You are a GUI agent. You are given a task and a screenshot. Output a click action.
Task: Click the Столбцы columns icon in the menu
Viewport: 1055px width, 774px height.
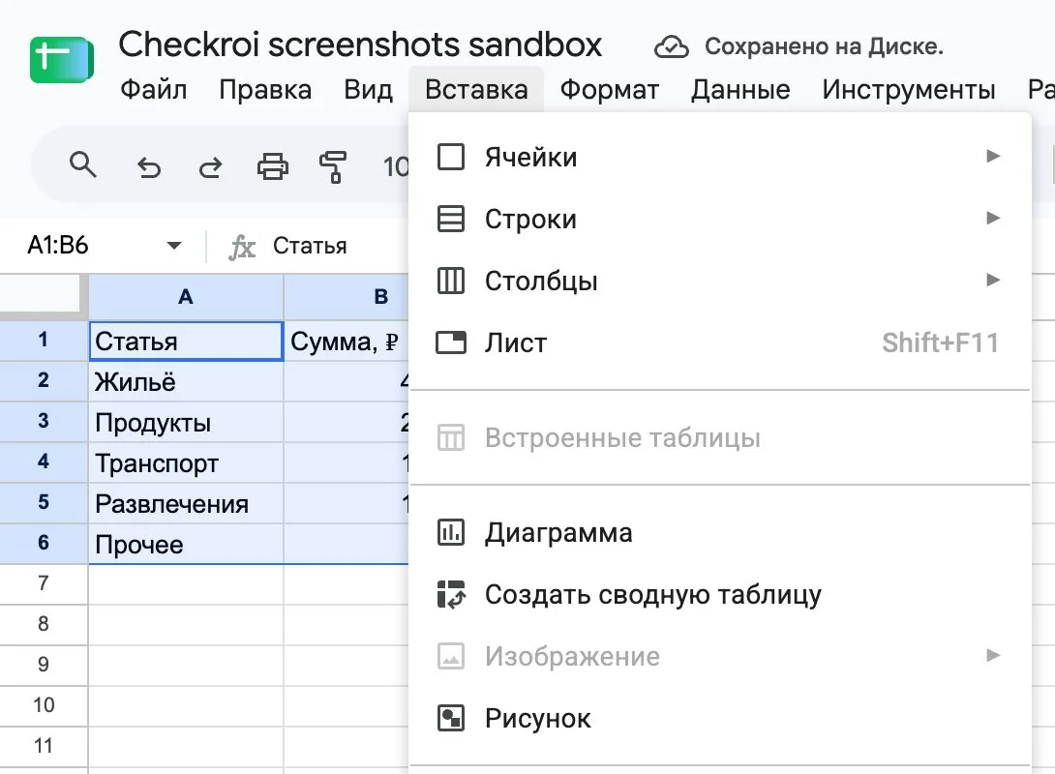(x=451, y=281)
